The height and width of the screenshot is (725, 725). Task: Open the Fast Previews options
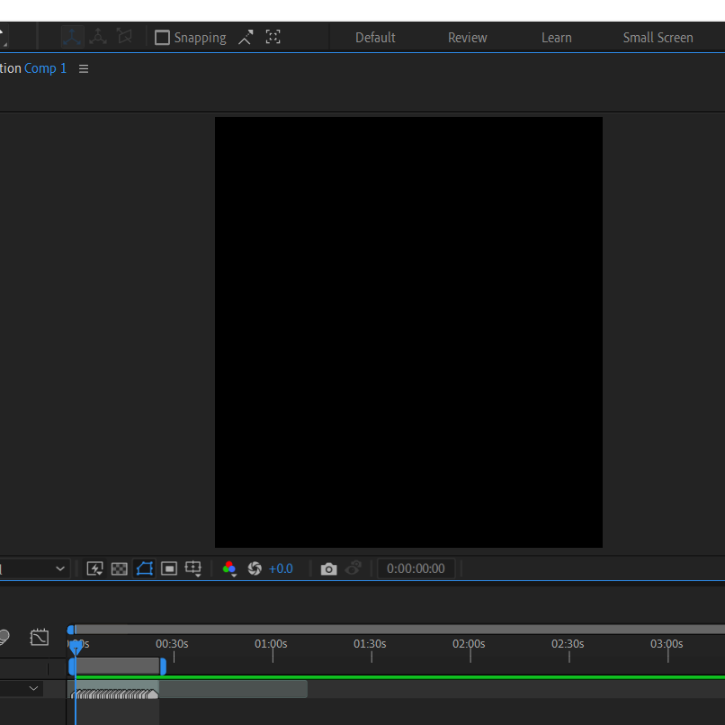94,568
